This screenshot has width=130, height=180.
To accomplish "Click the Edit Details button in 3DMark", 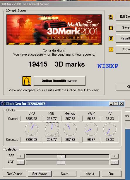I will coord(123,17).
